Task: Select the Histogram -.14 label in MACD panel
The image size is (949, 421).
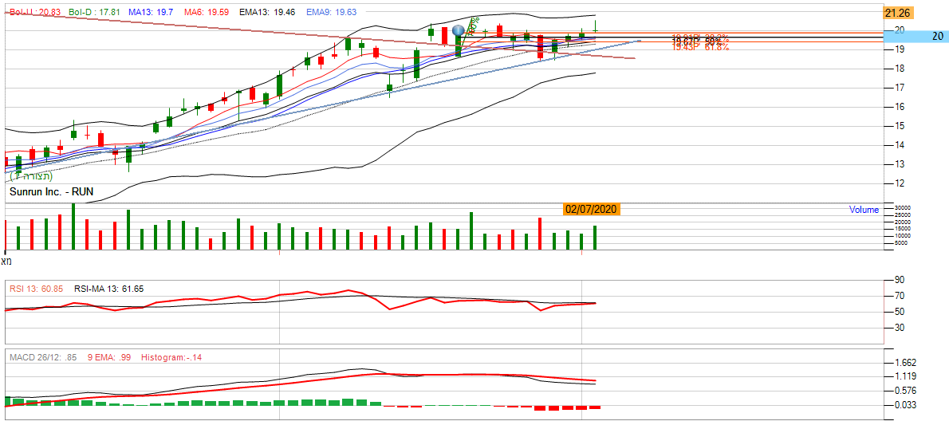Action: pyautogui.click(x=171, y=357)
